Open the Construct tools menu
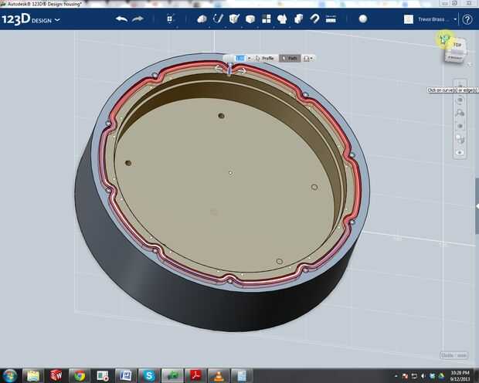The width and height of the screenshot is (479, 383). (x=234, y=19)
